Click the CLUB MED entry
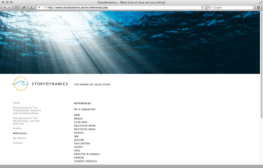The height and width of the screenshot is (168, 263). click(x=81, y=122)
